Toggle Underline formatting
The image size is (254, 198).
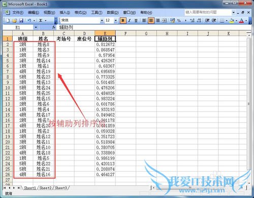coord(136,21)
